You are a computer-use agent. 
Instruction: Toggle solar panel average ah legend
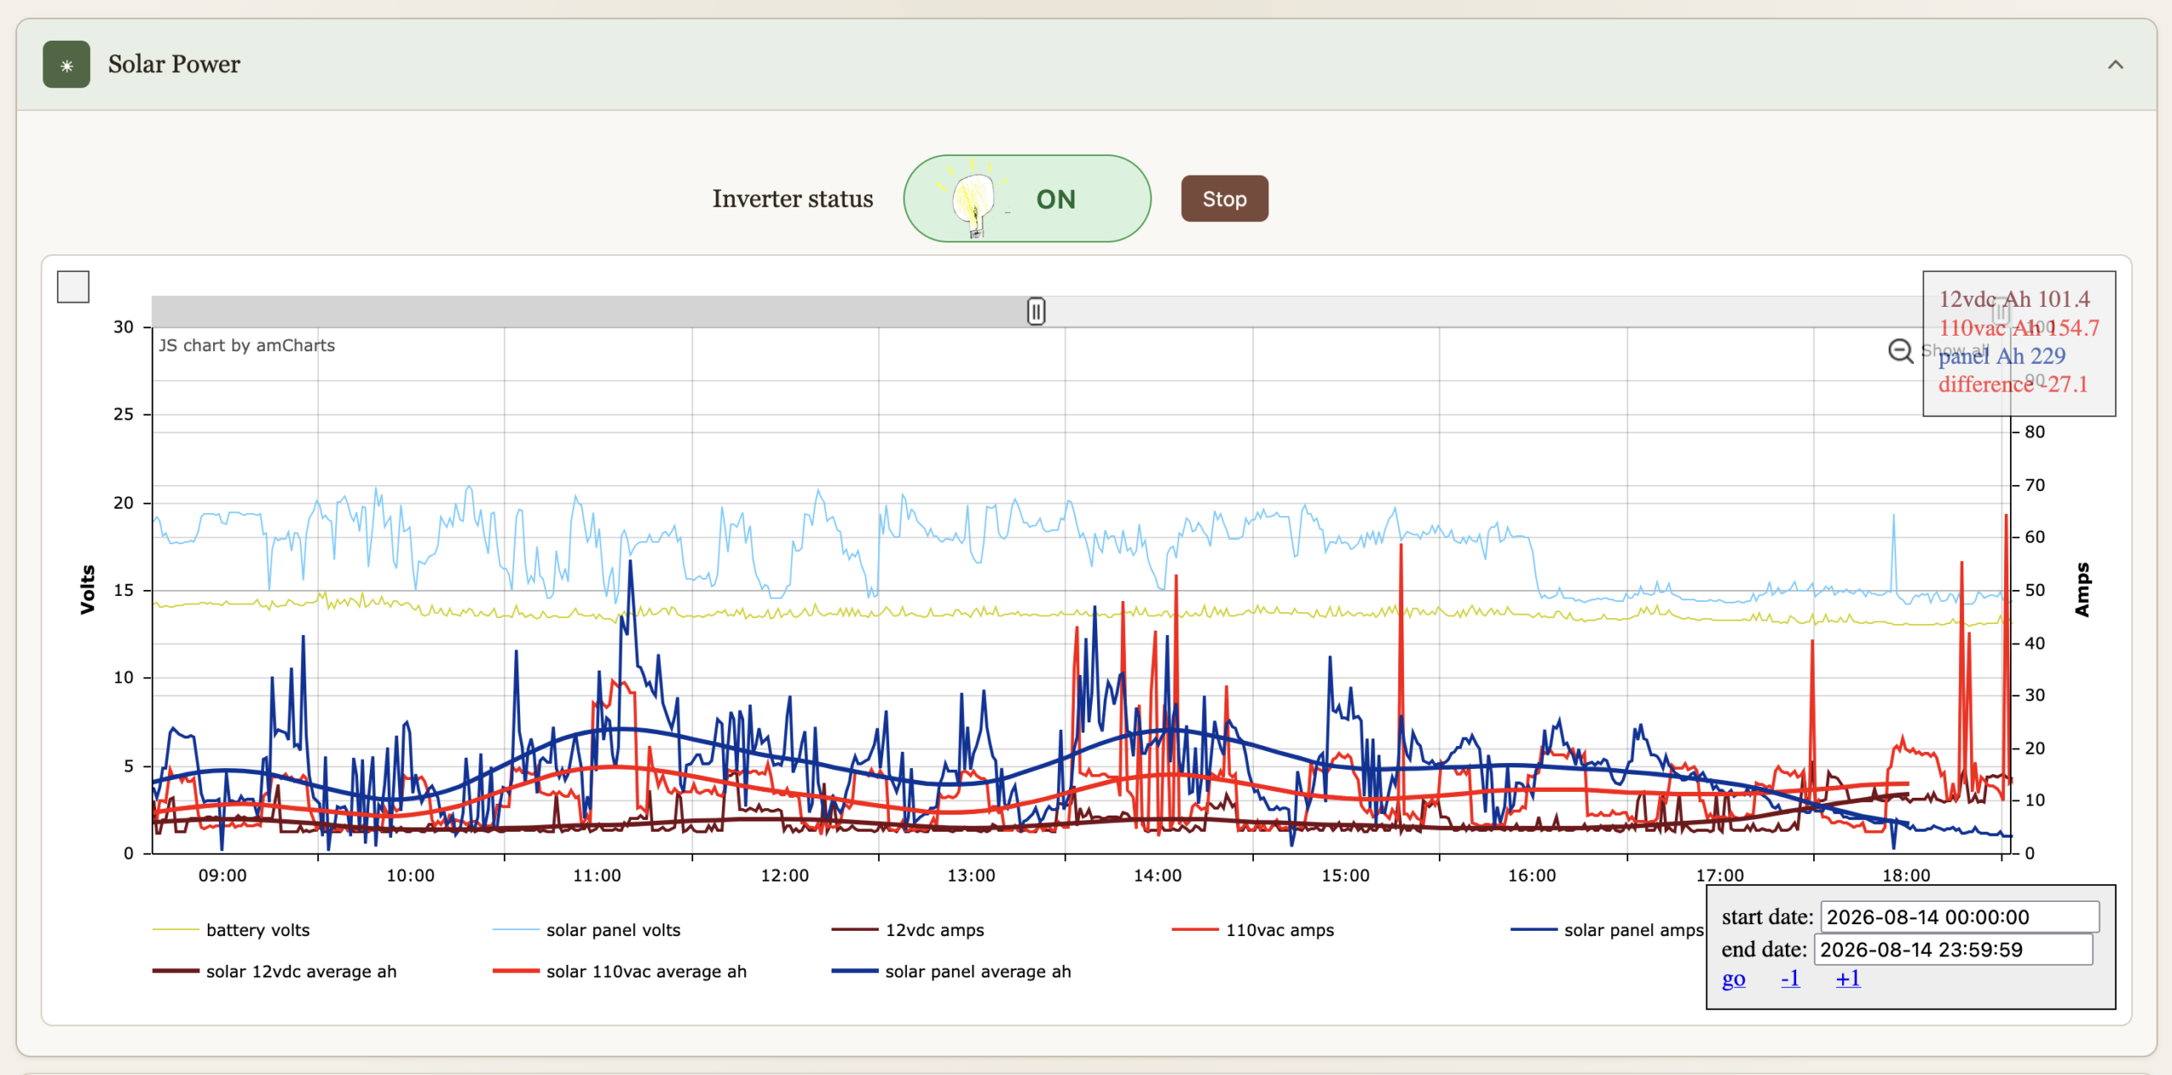951,972
